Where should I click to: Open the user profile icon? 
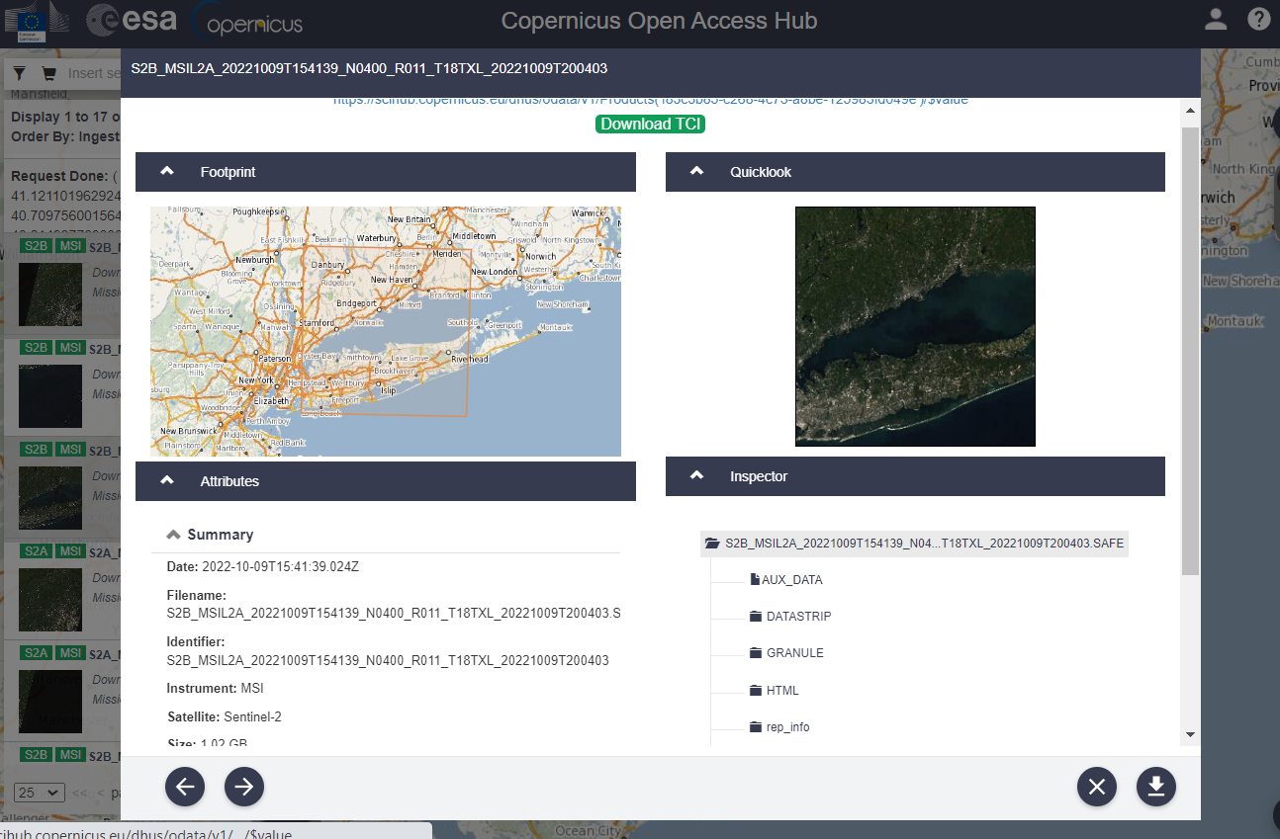pyautogui.click(x=1216, y=19)
